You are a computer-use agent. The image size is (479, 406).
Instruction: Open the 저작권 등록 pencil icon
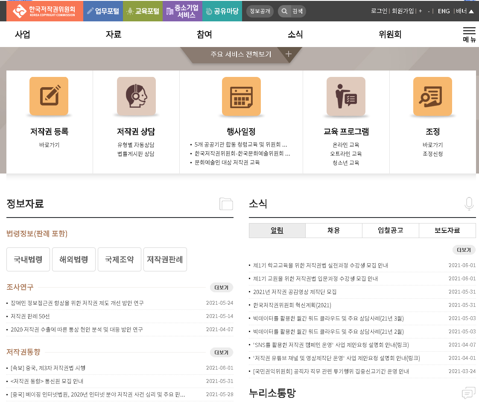49,96
